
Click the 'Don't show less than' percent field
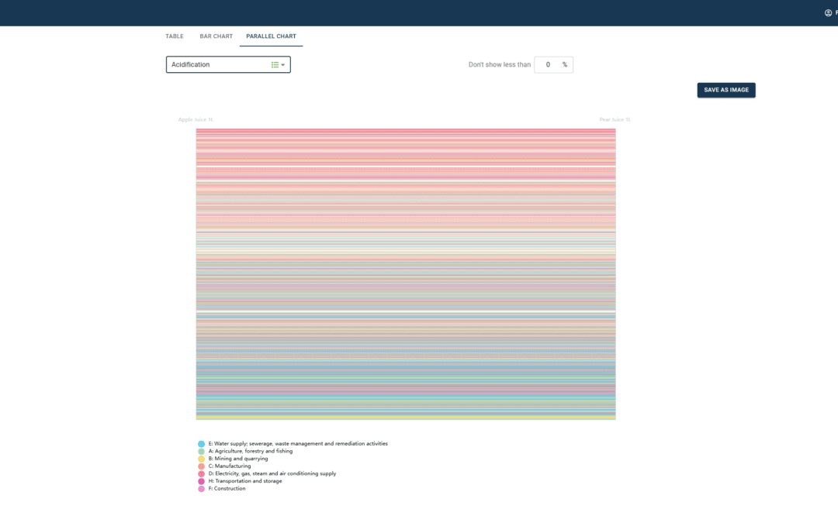(x=548, y=65)
